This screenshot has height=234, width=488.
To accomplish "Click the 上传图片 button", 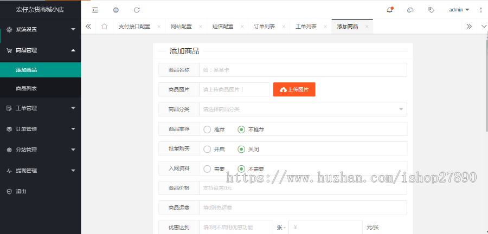I will pos(294,89).
